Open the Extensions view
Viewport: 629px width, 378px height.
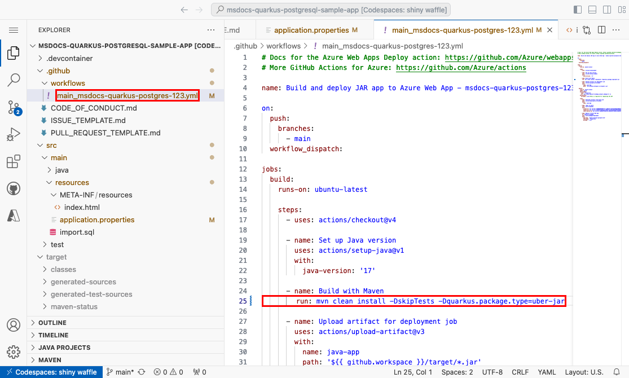14,162
